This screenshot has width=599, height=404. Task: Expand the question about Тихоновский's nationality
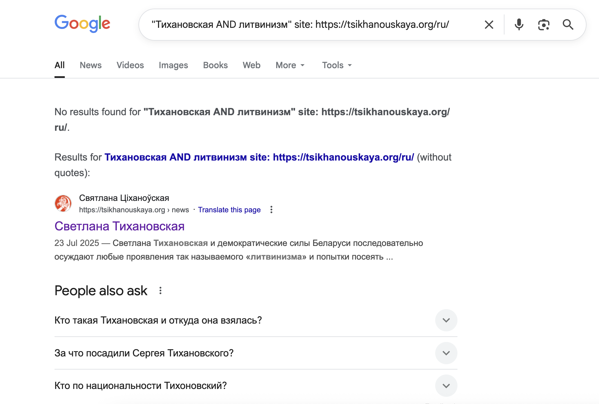coord(446,386)
